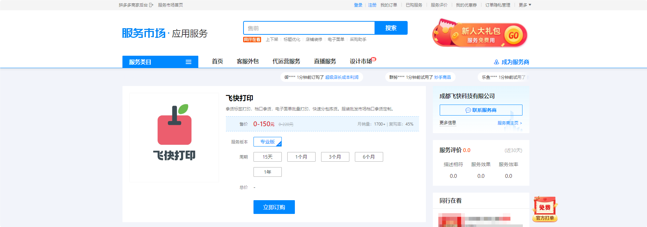Viewport: 647px width, 227px height.
Task: Click the 免费官方打单 floating icon
Action: tap(545, 209)
